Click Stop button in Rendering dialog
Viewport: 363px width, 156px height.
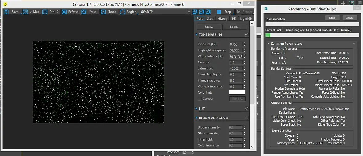pos(332,18)
